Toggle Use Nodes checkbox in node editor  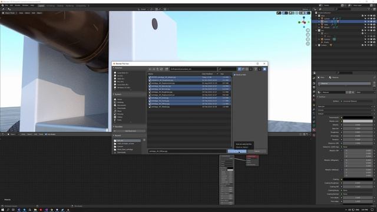tap(46, 134)
